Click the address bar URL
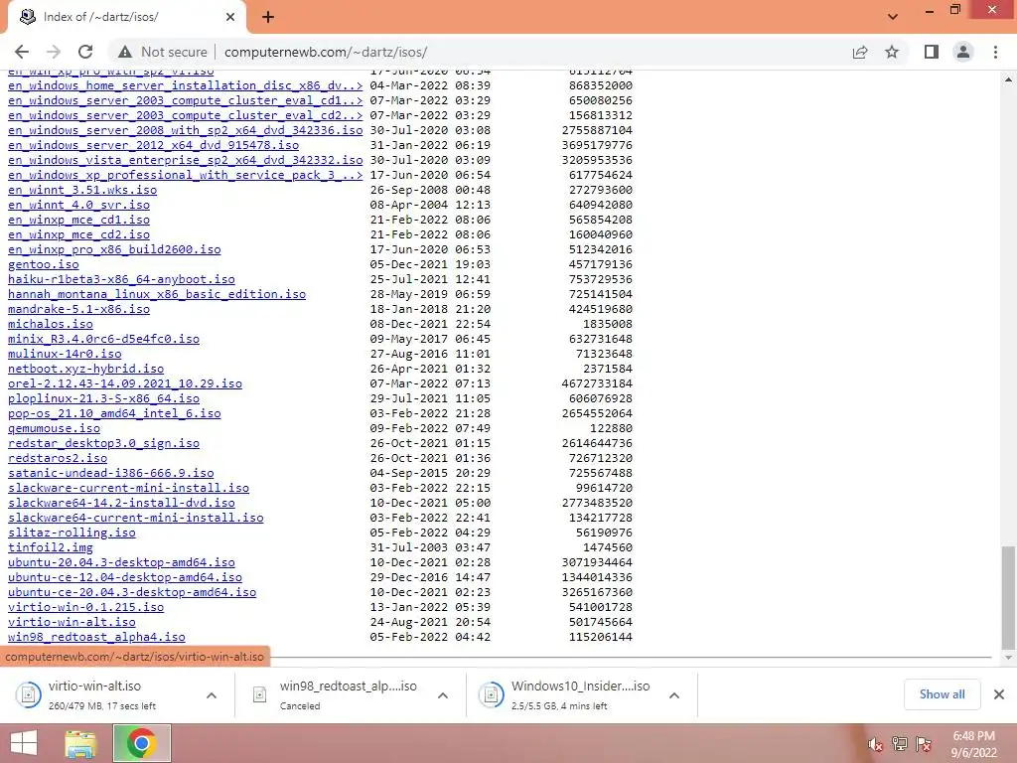The width and height of the screenshot is (1017, 763). (x=326, y=52)
